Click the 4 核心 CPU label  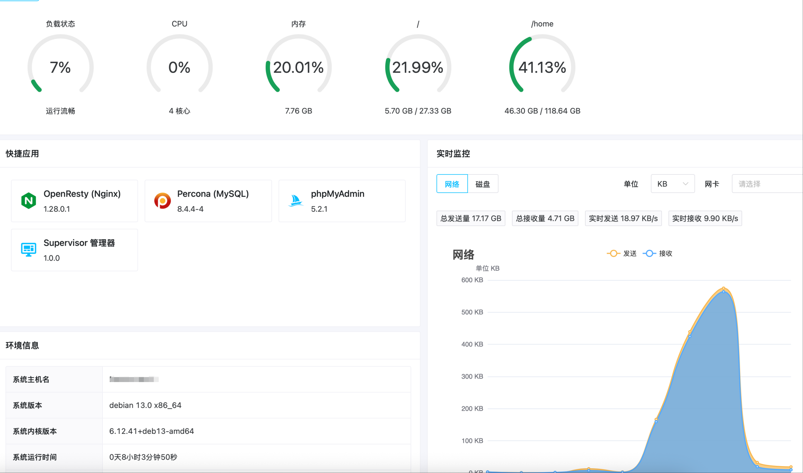[179, 111]
